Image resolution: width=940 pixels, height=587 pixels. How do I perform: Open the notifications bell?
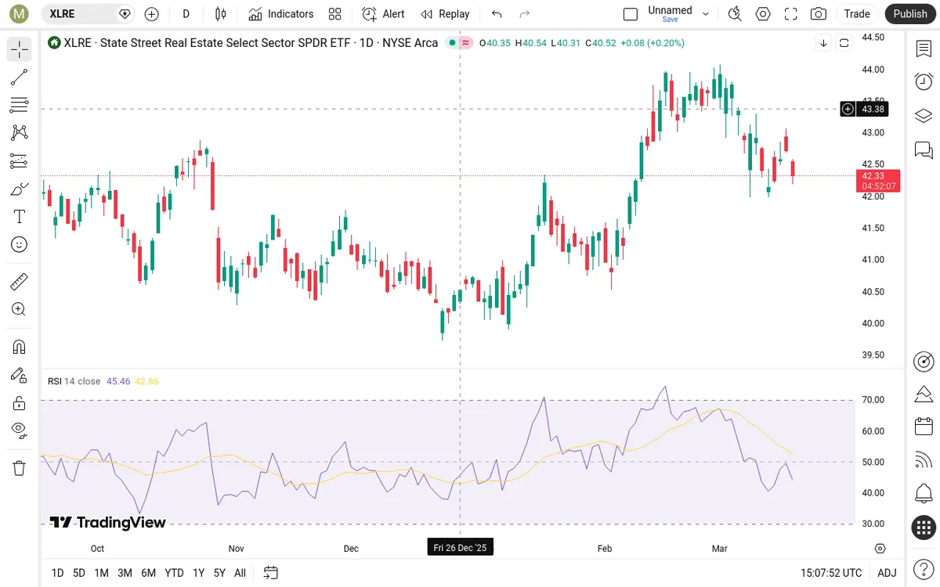(x=924, y=494)
